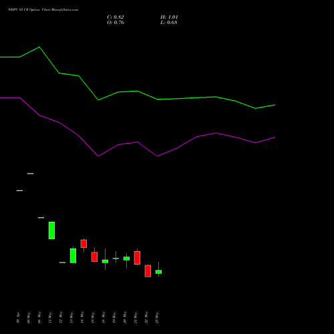Click the red candle above 15 May
334x334 pixels.
[x=94, y=257]
